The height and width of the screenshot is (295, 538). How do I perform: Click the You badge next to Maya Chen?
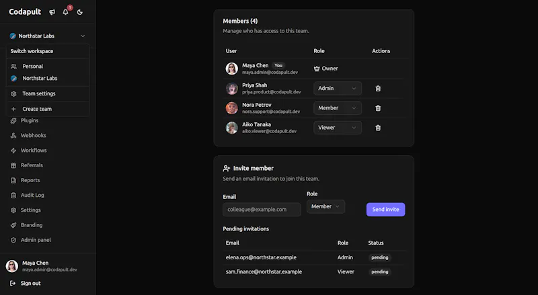[278, 65]
